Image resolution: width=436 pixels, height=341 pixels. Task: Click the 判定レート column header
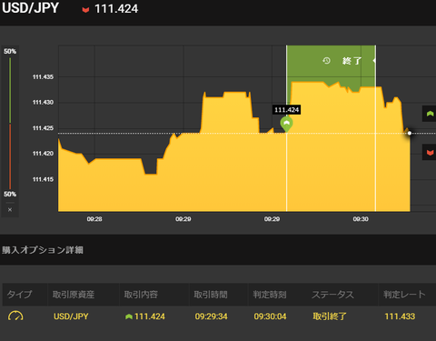pyautogui.click(x=404, y=295)
